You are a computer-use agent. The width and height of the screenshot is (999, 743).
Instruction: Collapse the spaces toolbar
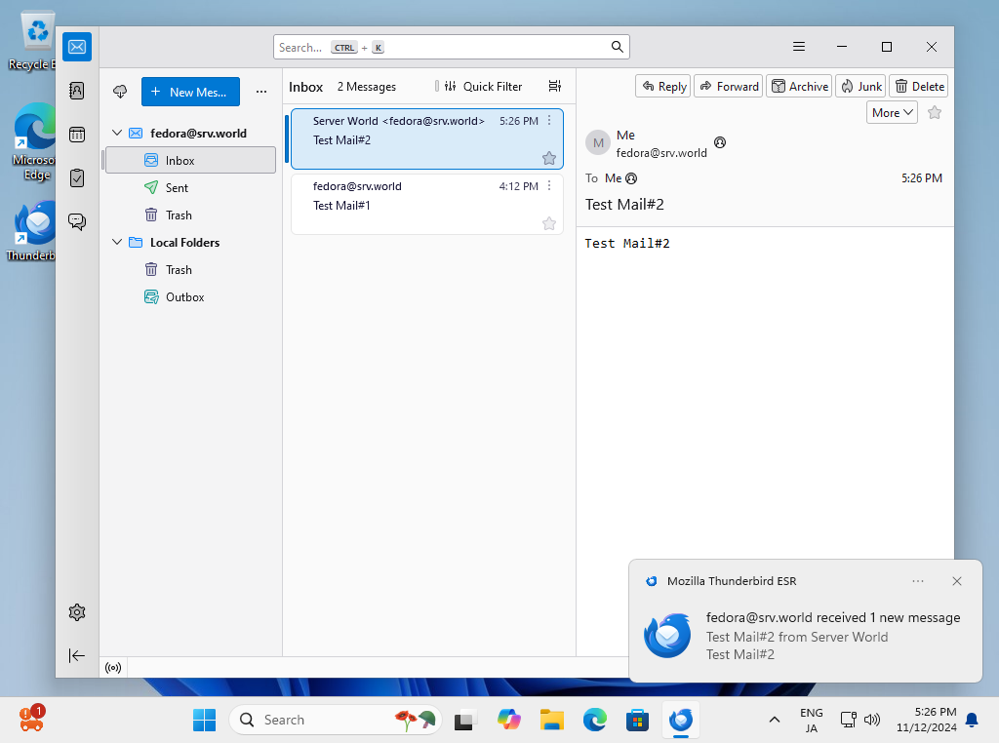pos(77,655)
